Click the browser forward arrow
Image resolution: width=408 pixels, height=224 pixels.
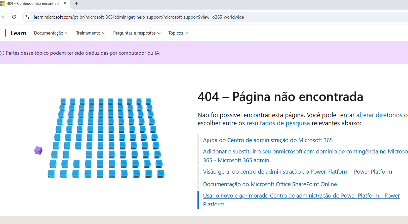pyautogui.click(x=3, y=17)
